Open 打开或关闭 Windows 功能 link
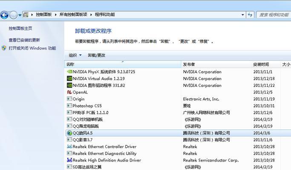The image size is (291, 170). coord(32,48)
